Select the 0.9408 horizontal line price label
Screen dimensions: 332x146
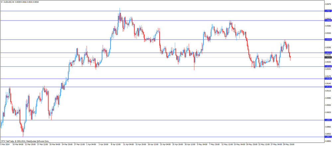coord(328,20)
